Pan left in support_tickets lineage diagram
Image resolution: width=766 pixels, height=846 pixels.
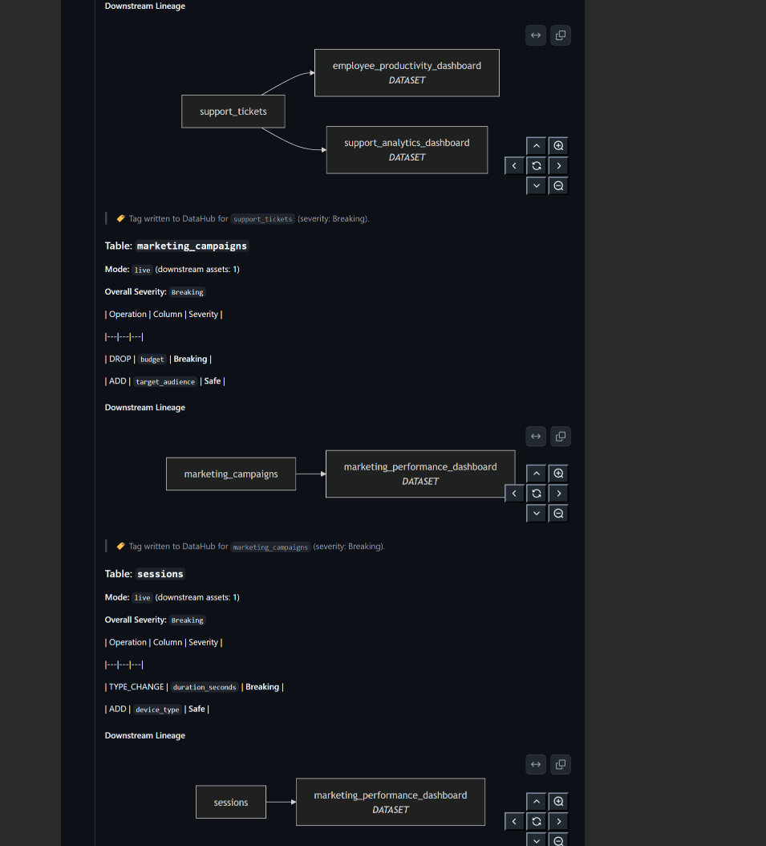[514, 165]
